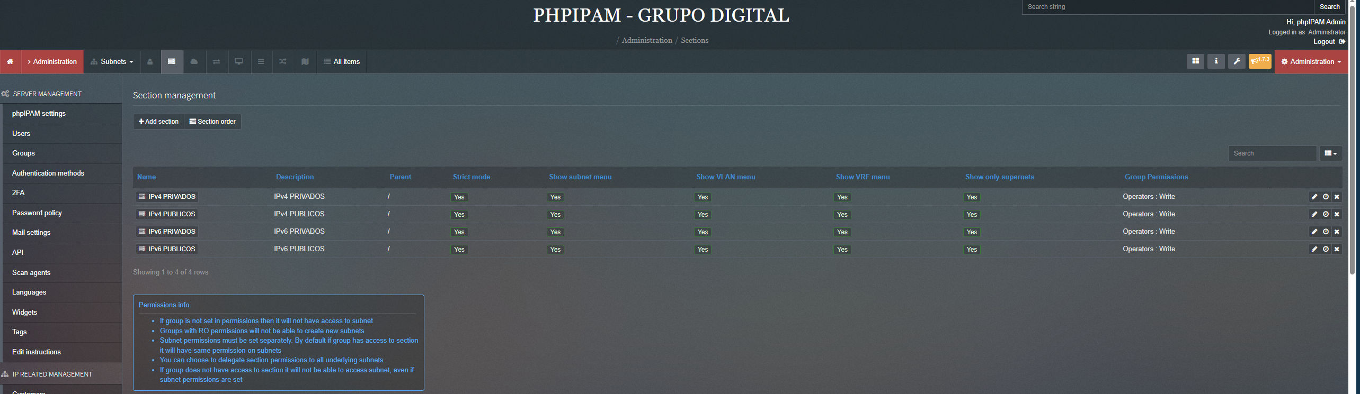The width and height of the screenshot is (1360, 394).
Task: Click the 1.7.3 version announcement badge
Action: coord(1260,61)
